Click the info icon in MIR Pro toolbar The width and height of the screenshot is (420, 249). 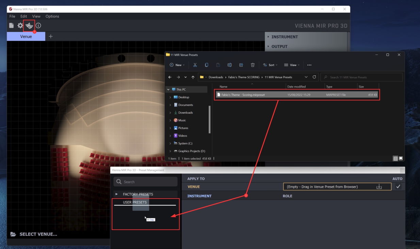[38, 26]
